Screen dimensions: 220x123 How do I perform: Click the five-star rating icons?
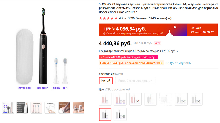pos(108,18)
